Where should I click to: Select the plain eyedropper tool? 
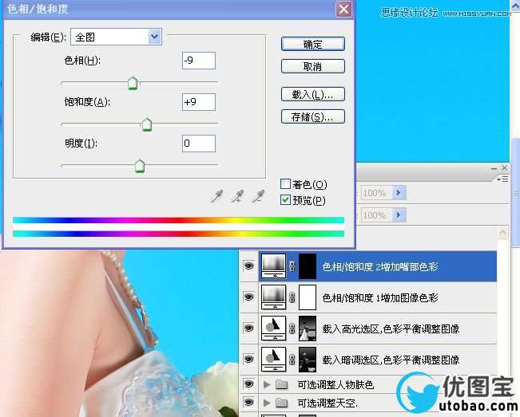coord(217,196)
